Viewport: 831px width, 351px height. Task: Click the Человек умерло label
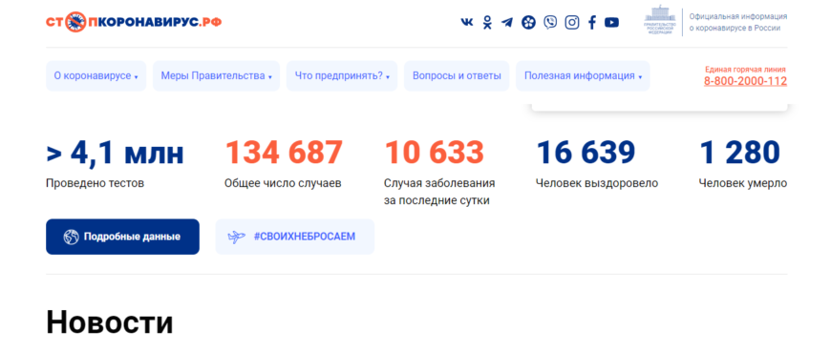[x=742, y=183]
